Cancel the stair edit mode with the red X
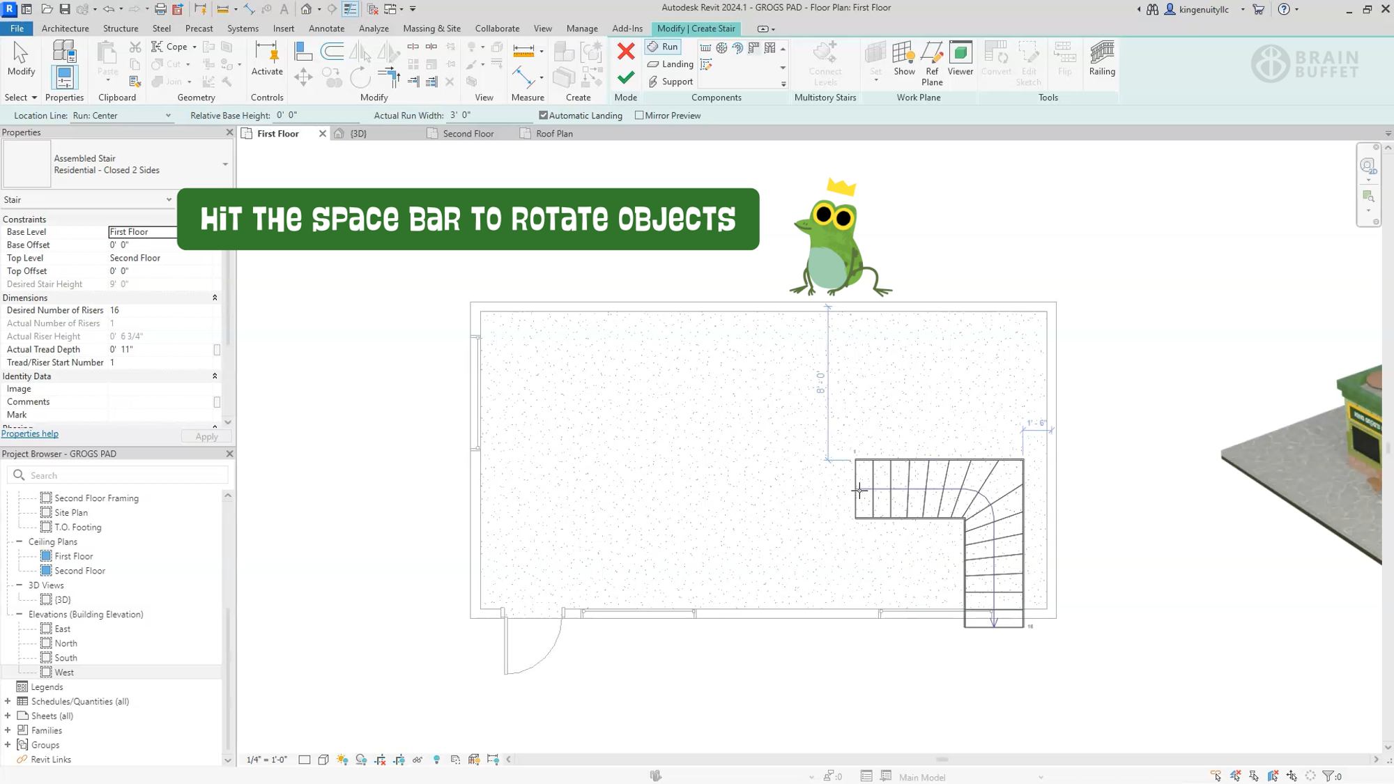Viewport: 1394px width, 784px height. coord(625,51)
